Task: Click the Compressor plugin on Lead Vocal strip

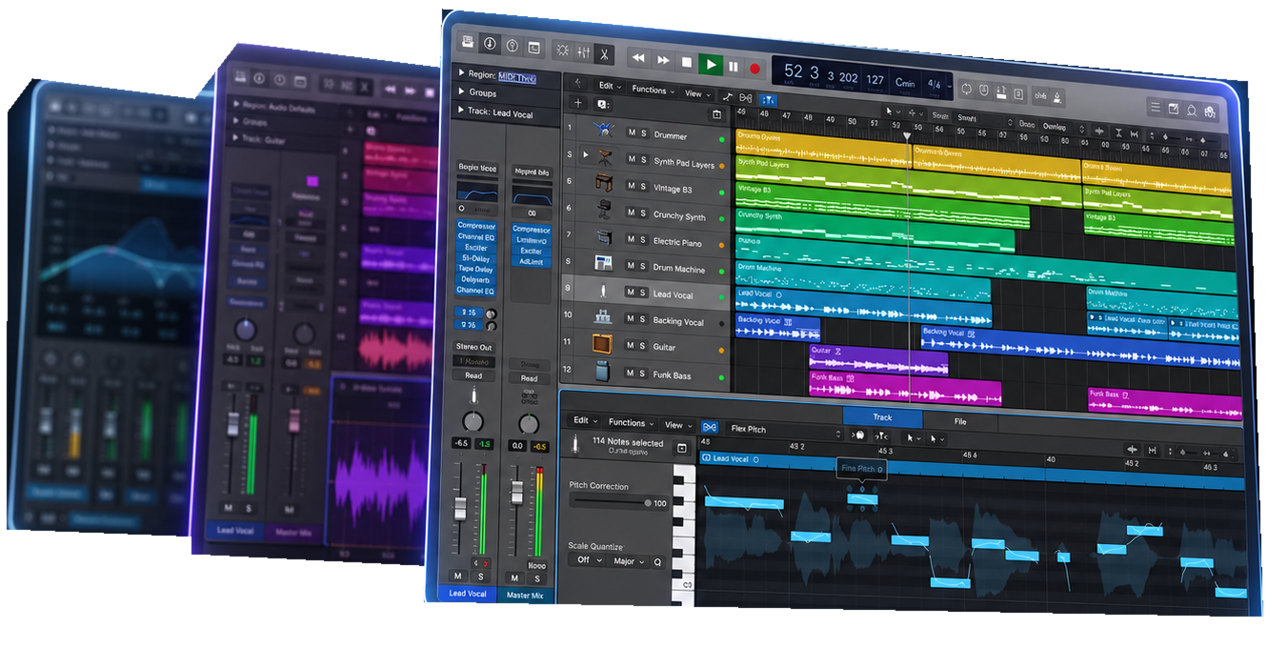Action: pos(476,226)
